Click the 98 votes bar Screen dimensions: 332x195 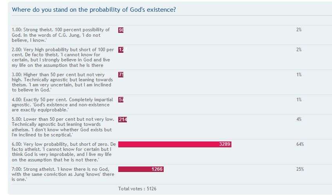tap(121, 30)
